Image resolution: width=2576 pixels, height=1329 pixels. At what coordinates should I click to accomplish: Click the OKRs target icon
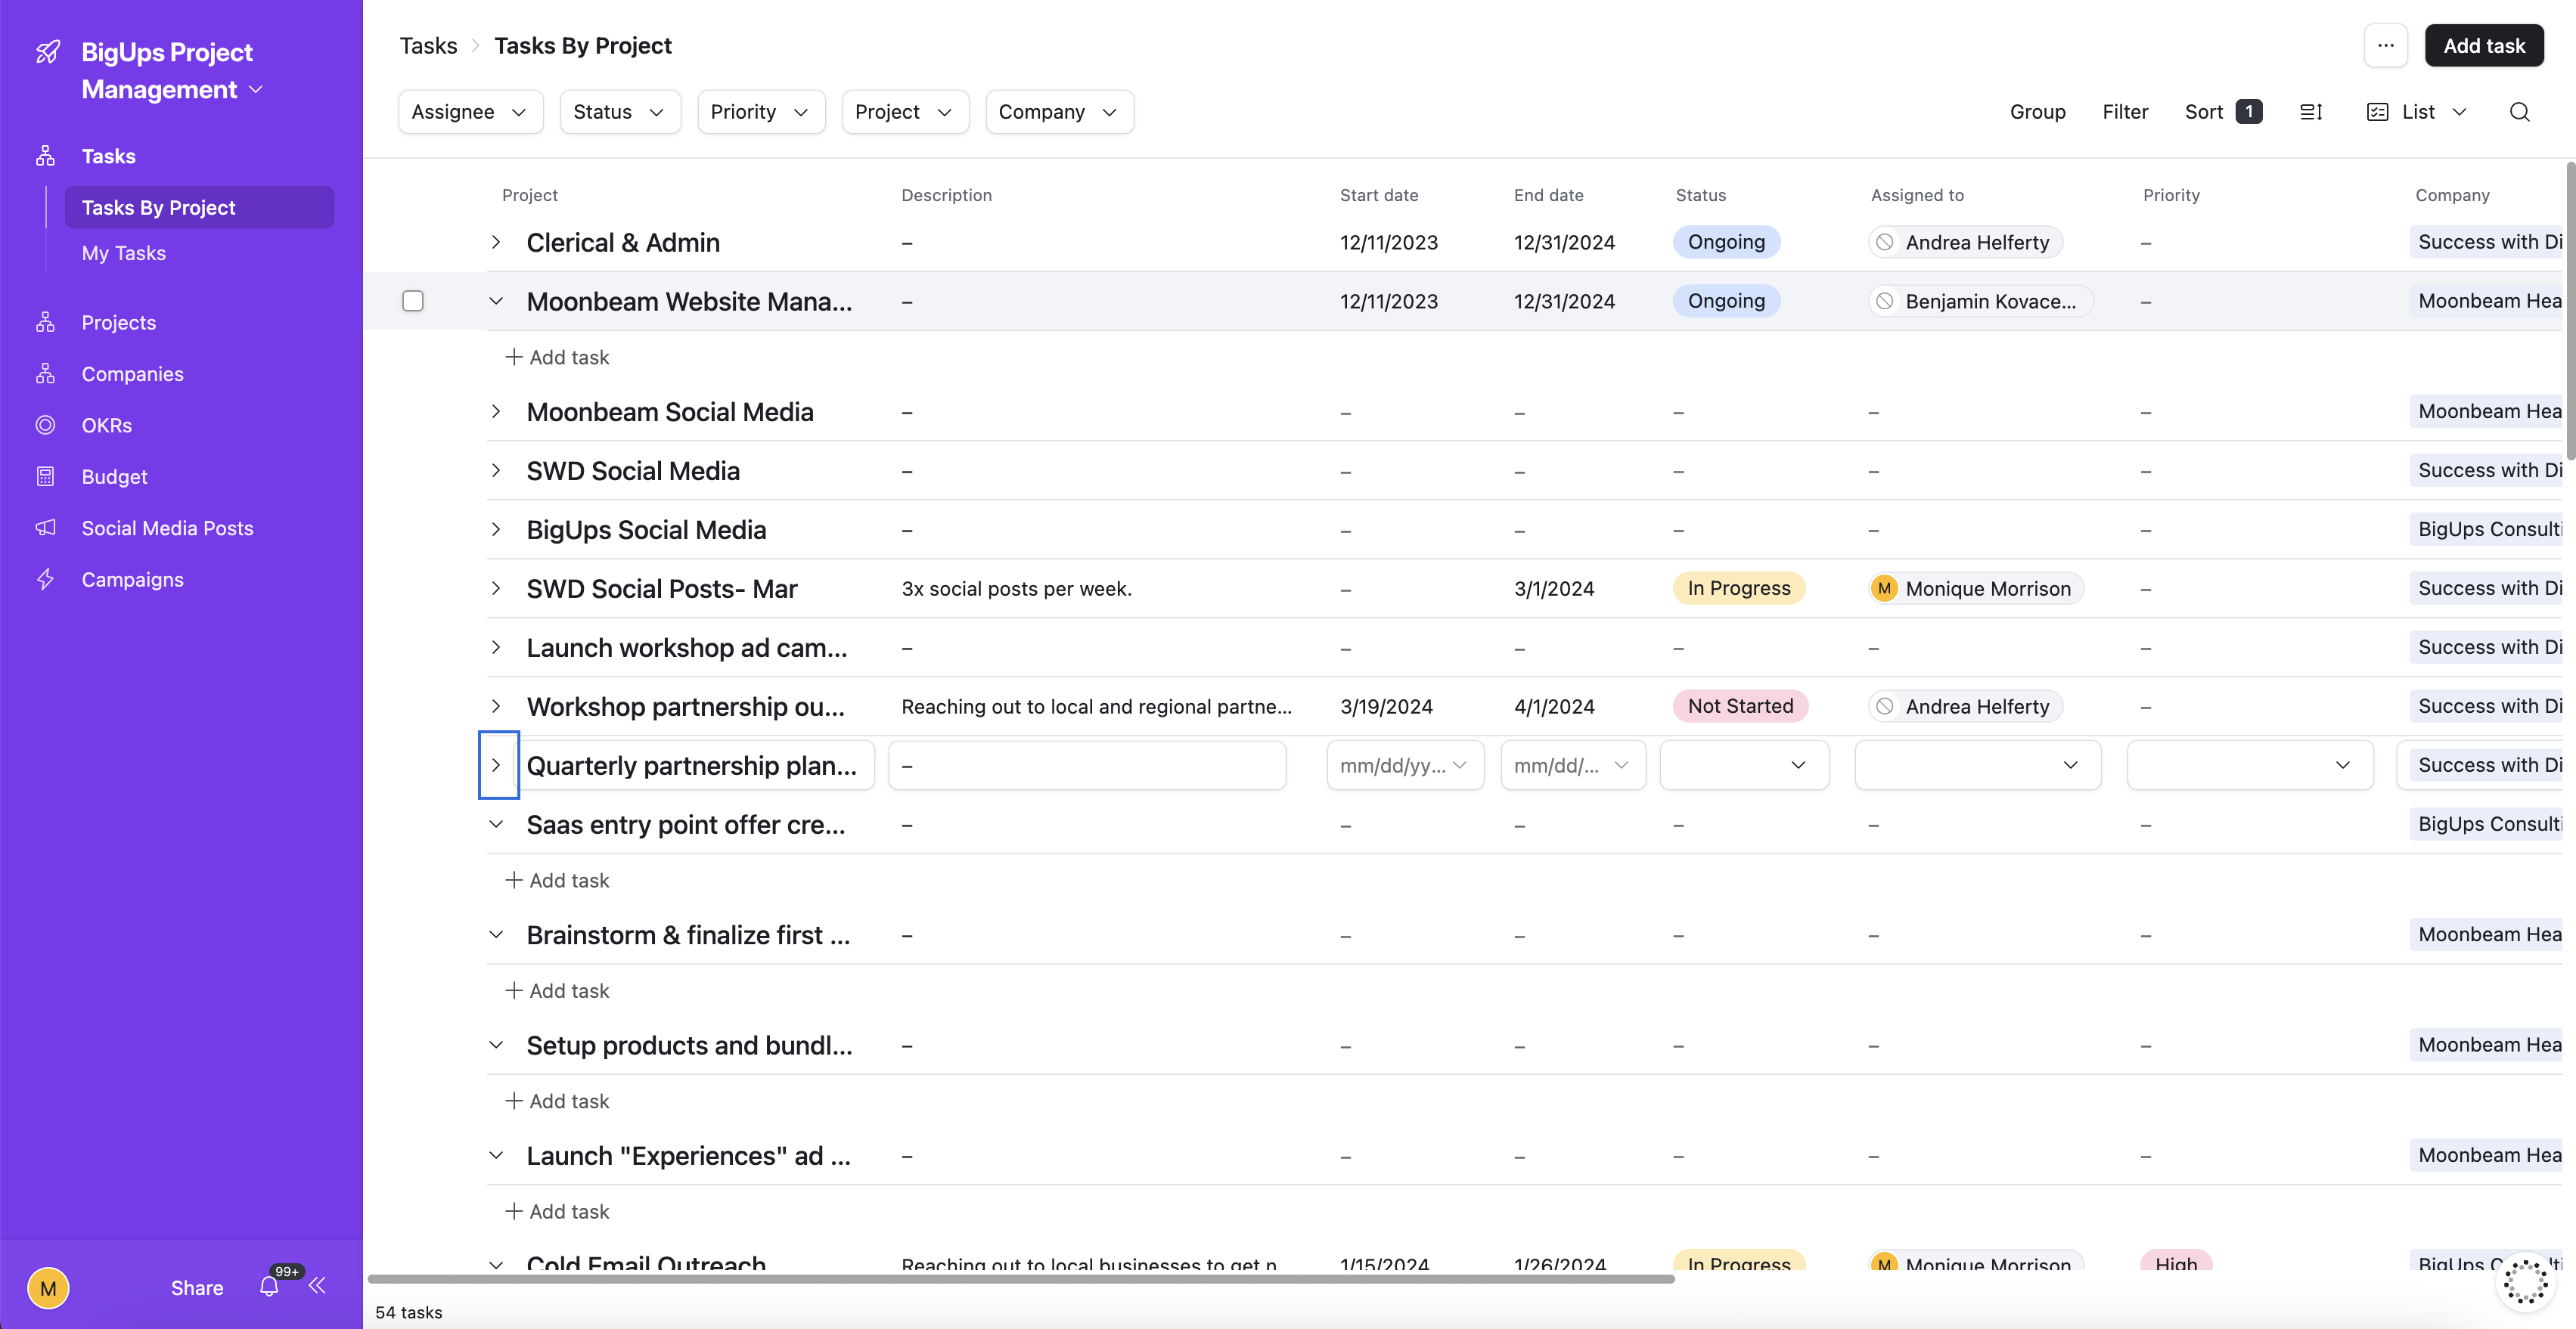[45, 425]
